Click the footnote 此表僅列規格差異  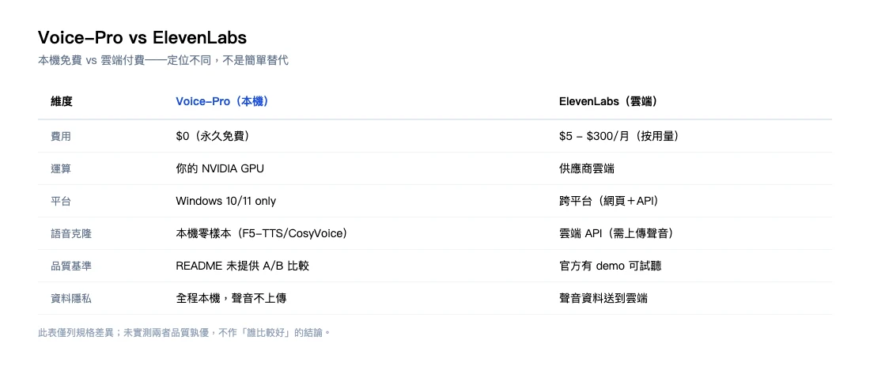click(184, 333)
